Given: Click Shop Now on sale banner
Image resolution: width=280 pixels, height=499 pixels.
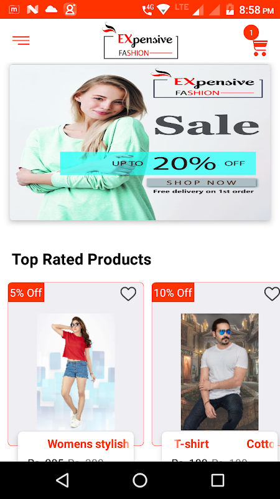Looking at the screenshot, I should tap(202, 183).
